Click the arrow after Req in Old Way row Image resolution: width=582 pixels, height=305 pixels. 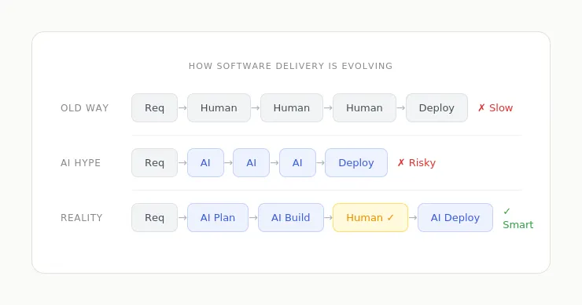point(182,107)
